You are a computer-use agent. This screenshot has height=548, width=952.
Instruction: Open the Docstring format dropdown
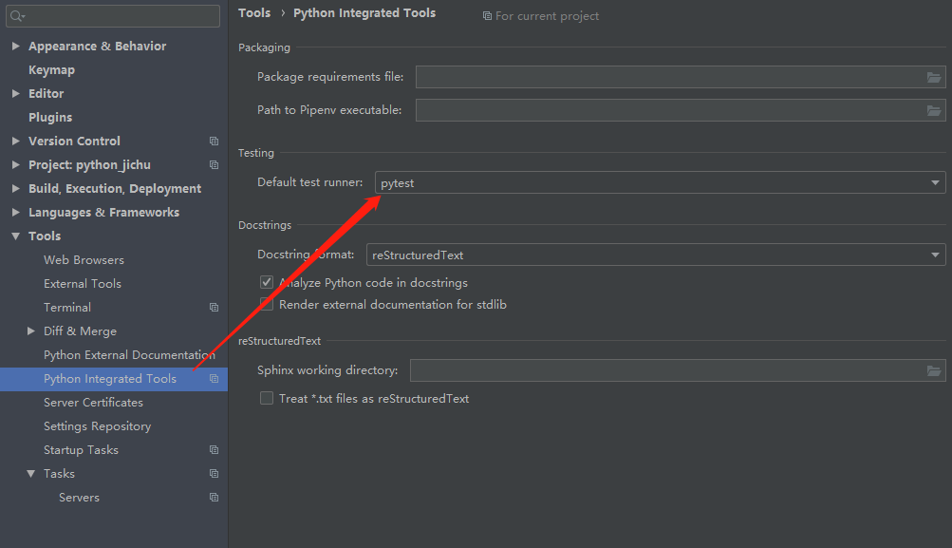click(x=655, y=255)
